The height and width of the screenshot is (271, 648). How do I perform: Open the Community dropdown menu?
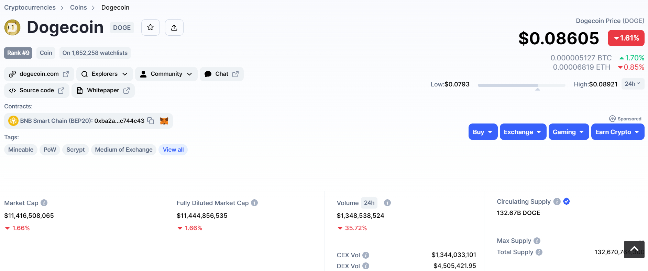point(166,74)
